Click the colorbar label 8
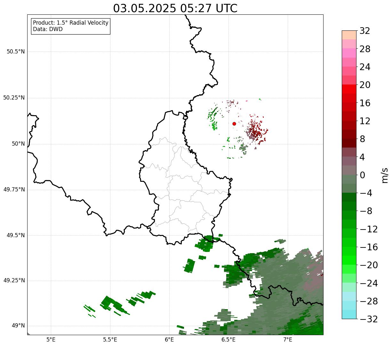Screen dimensions: 392x346 tap(362, 139)
